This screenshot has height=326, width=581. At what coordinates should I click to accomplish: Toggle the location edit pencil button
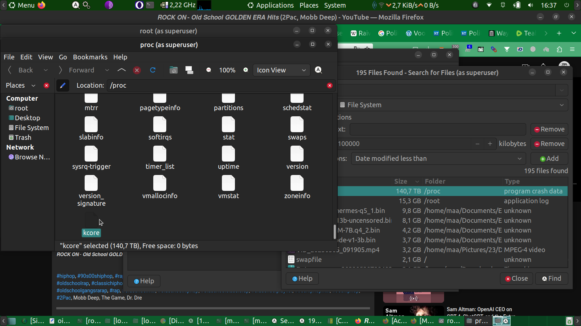click(x=63, y=85)
